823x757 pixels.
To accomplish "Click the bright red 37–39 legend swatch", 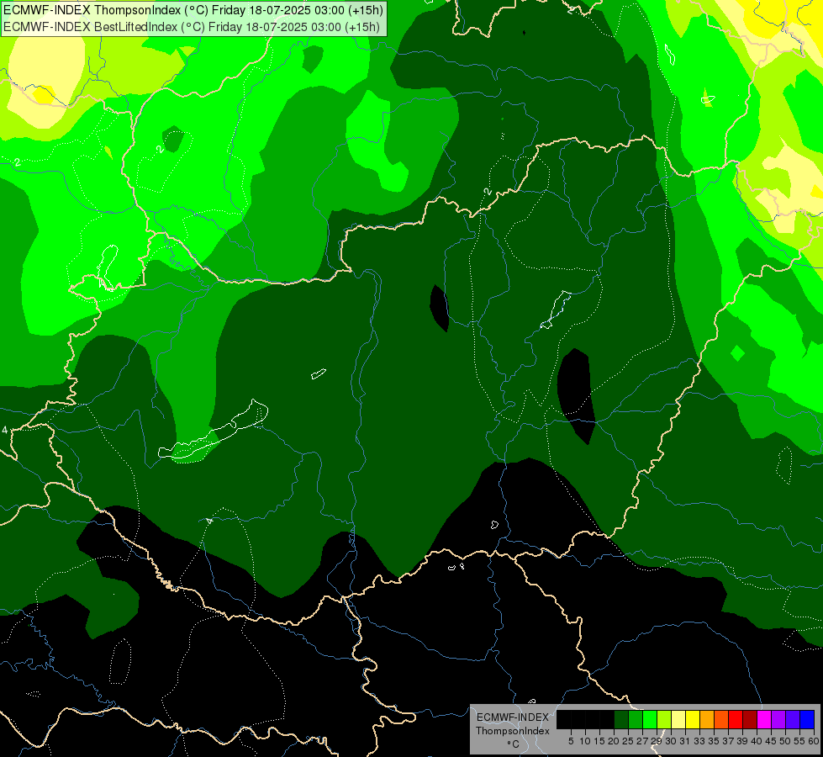I will (x=736, y=719).
